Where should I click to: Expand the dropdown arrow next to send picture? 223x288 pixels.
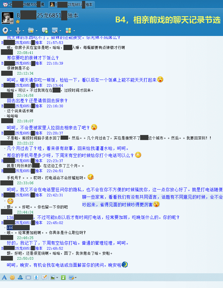[57, 277]
